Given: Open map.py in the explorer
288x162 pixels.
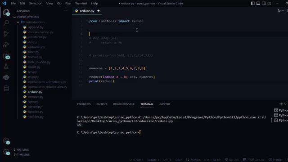Looking at the screenshot, I should (x=33, y=77).
